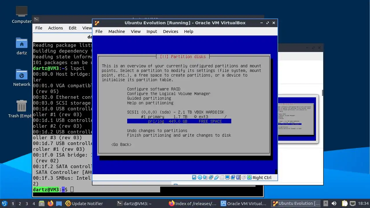Switch to workspace 1 in pager
Image resolution: width=370 pixels, height=208 pixels.
pos(13,203)
